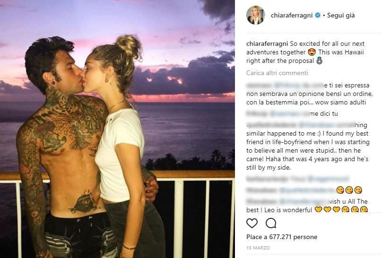Viewport: 382px width, 258px height.
Task: Expand Carica altri commenti
Action: [277, 73]
